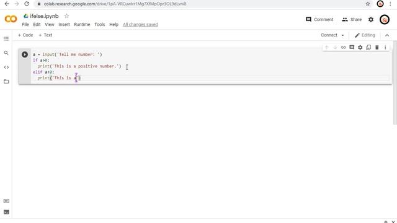
Task: Expand the Connect dropdown arrow
Action: 342,35
